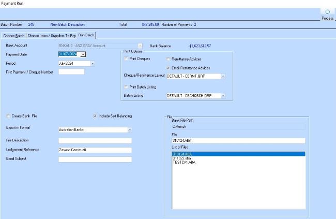Click the Process icon button
336x219 pixels.
pos(327,14)
